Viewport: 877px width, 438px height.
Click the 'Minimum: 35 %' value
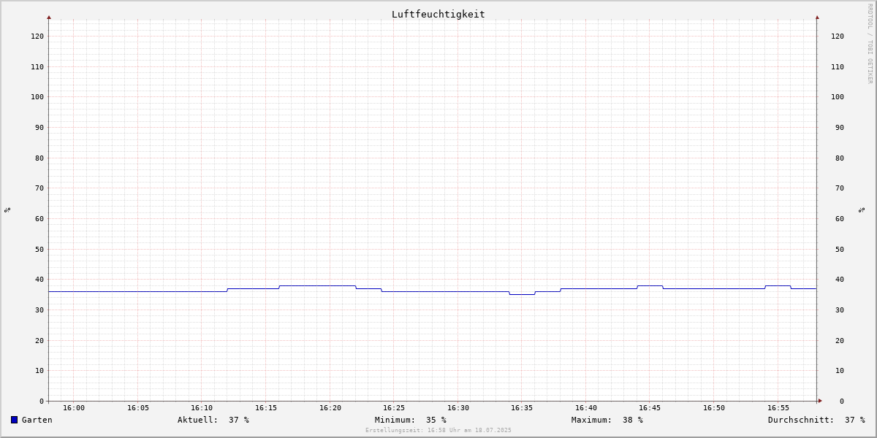(x=411, y=420)
